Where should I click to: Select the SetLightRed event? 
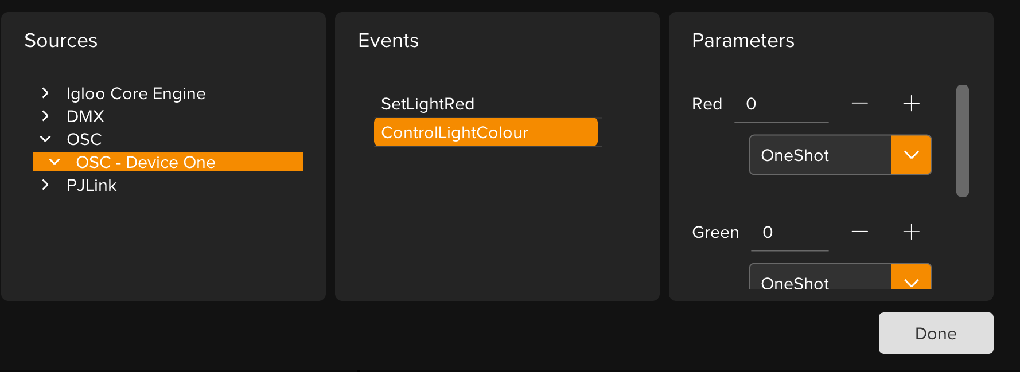[x=427, y=104]
